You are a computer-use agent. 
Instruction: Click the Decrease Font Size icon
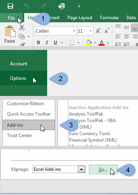pos(107,31)
